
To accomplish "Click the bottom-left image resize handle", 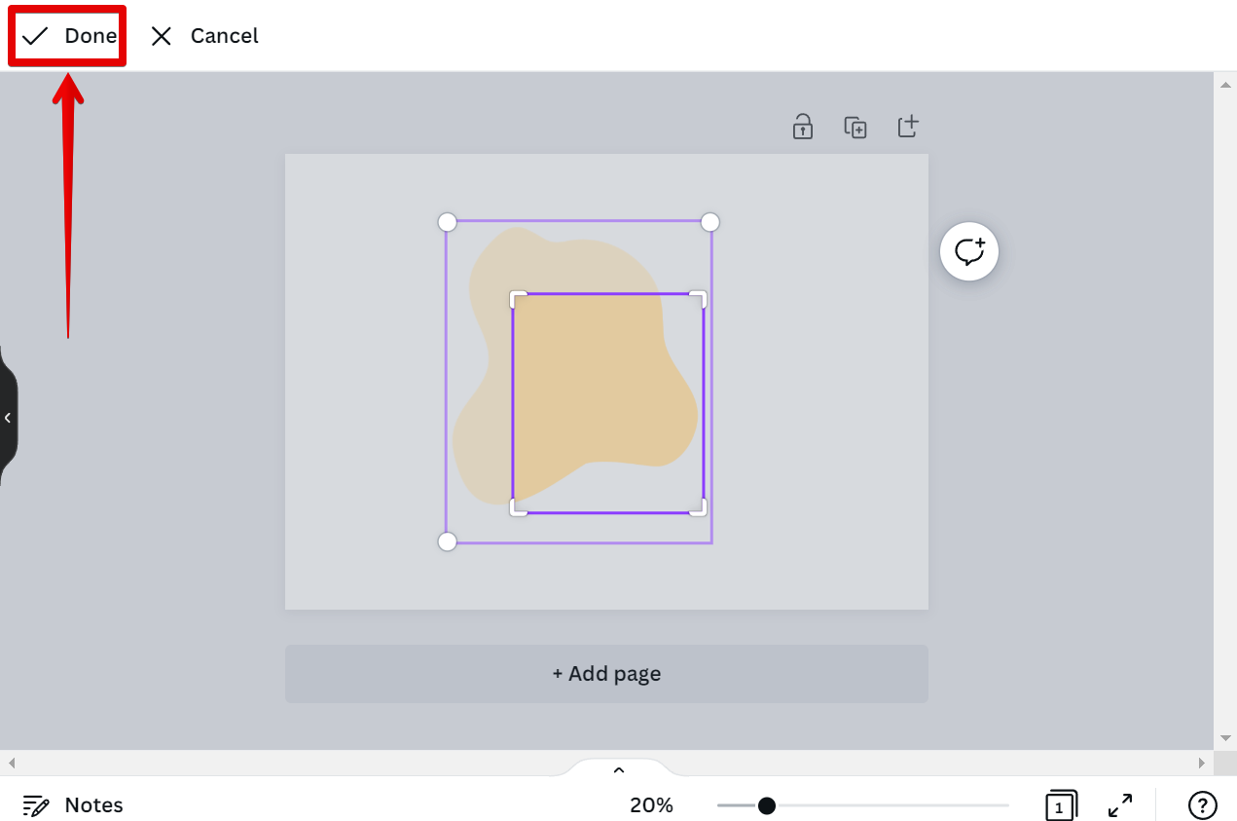I will tap(447, 541).
